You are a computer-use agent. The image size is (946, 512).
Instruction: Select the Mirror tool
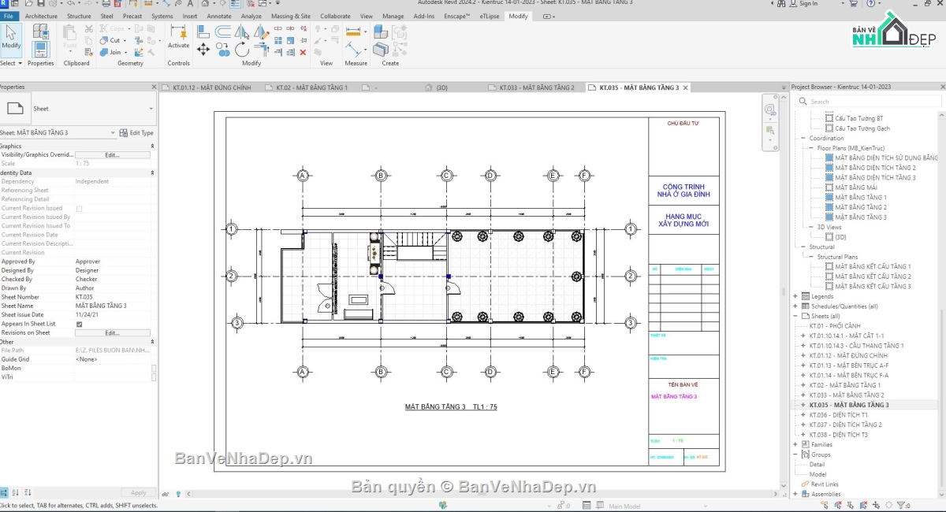242,32
